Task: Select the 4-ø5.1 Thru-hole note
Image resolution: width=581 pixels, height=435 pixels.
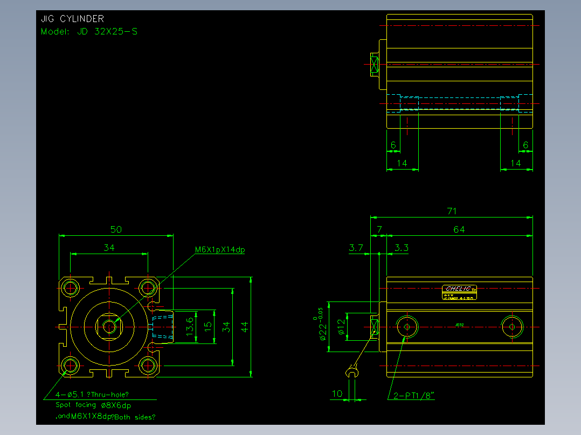Action: pos(92,395)
